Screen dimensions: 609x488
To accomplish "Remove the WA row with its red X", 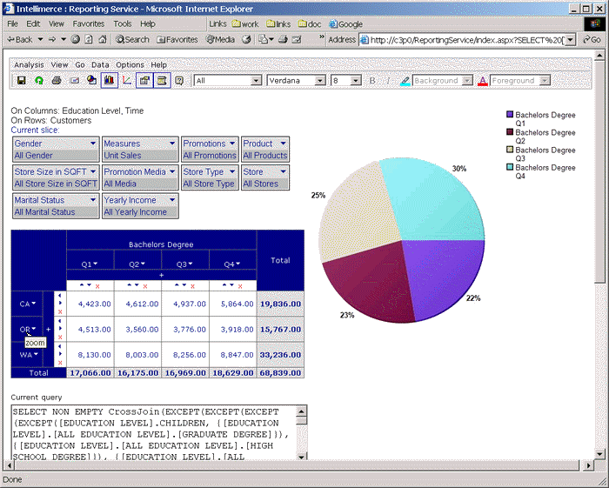I will 60,363.
